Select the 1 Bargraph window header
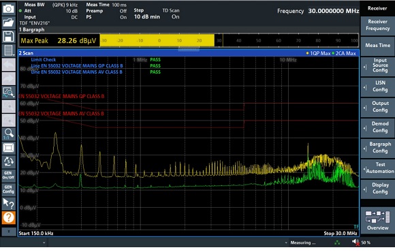Screen dimensions: 395x252 (x=189, y=29)
